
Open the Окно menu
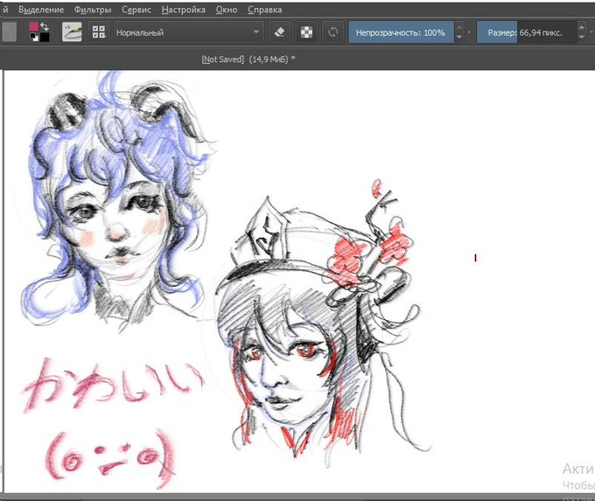point(227,10)
